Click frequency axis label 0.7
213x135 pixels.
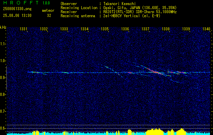[x=3, y=111]
